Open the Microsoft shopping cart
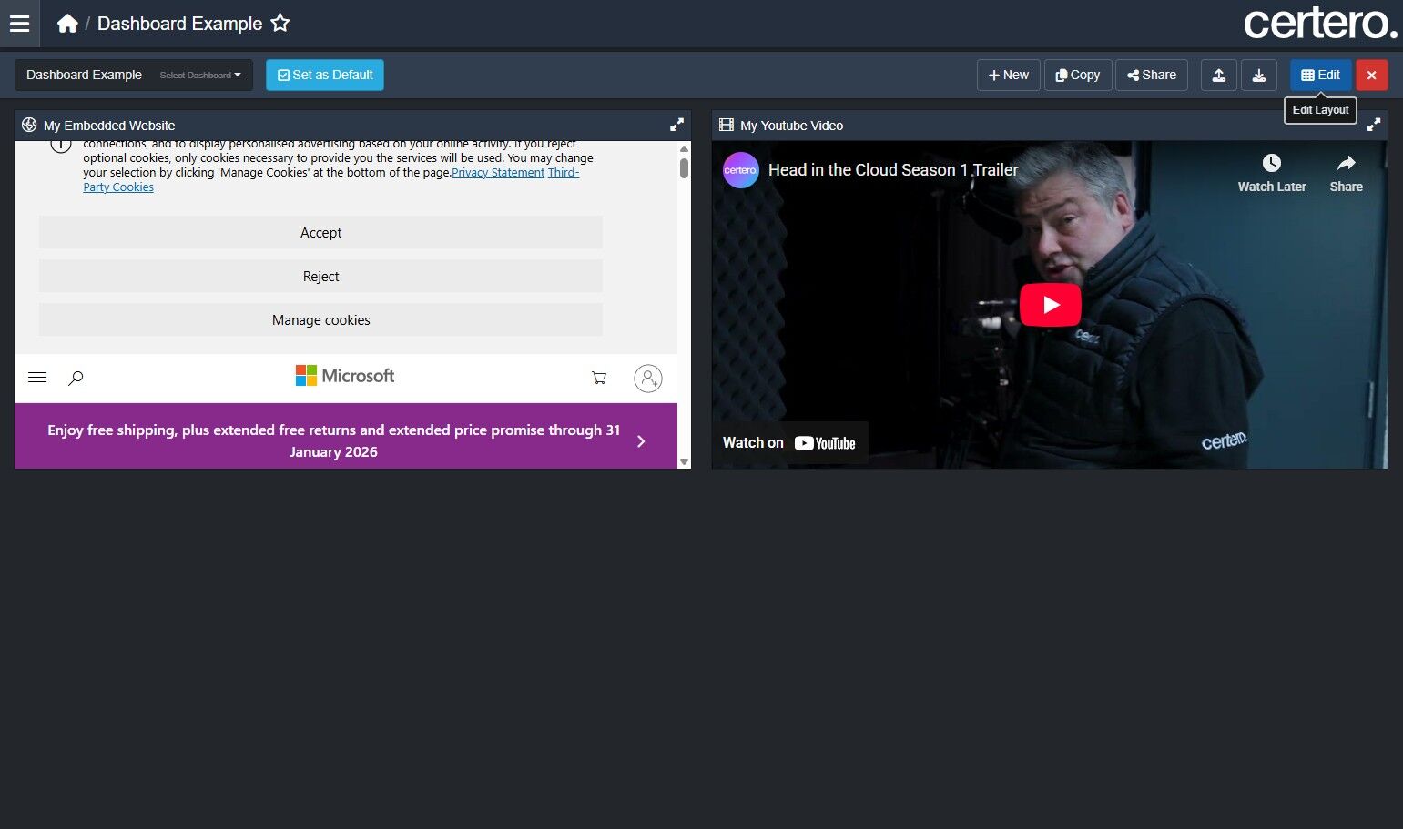This screenshot has width=1403, height=829. 599,378
